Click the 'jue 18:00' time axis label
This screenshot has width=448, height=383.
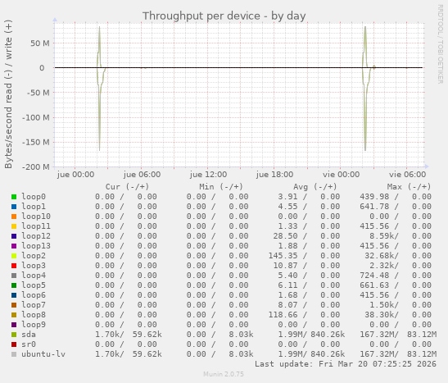pyautogui.click(x=274, y=175)
